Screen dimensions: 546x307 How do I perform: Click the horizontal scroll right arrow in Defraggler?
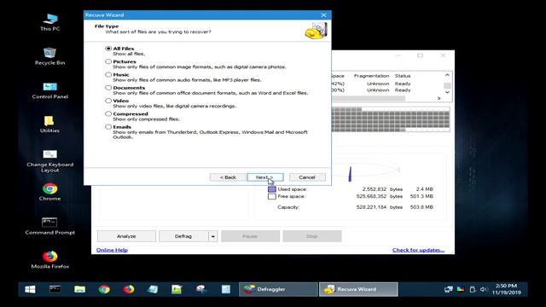coord(439,99)
